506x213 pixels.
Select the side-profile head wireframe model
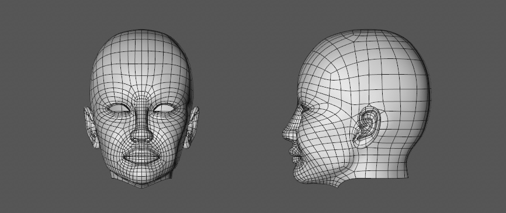coord(356,109)
